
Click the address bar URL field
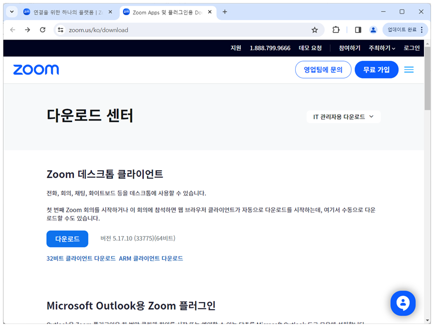pos(188,30)
